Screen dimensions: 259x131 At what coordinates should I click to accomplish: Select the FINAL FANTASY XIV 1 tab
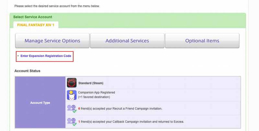click(x=36, y=25)
